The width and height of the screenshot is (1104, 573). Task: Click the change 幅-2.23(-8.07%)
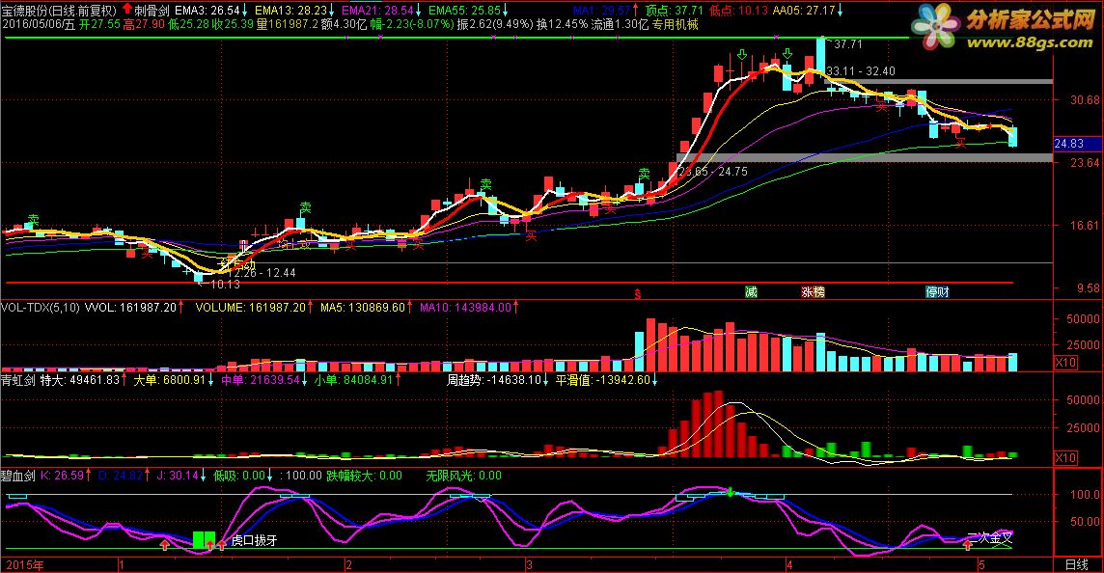coord(413,25)
